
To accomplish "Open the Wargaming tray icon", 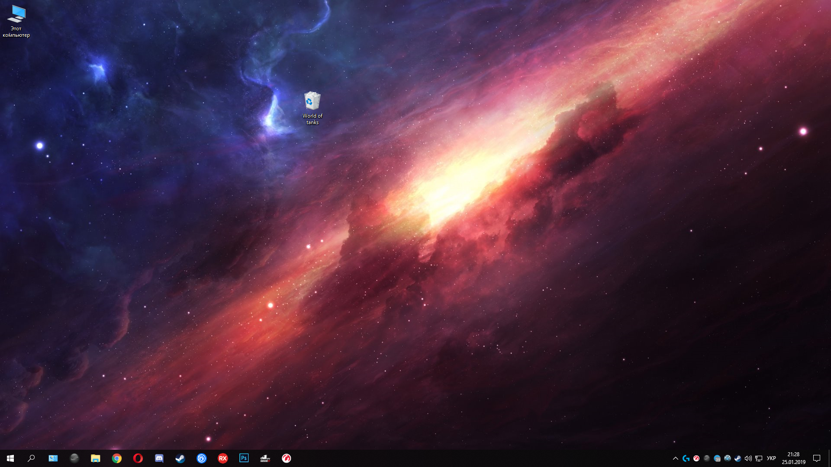I will coord(696,458).
